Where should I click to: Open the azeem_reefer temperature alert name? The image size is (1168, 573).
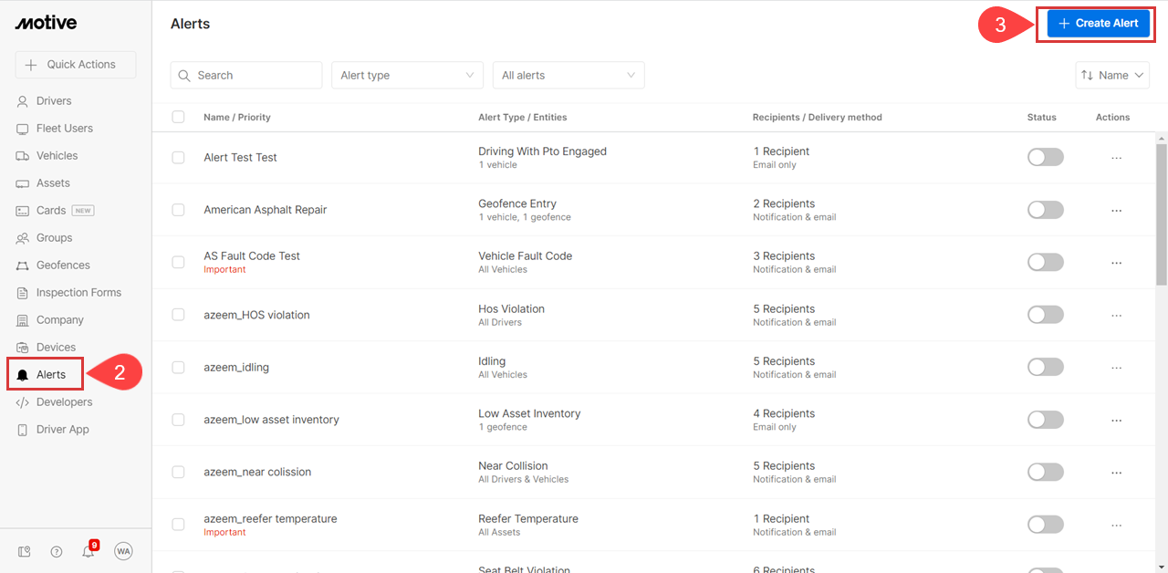point(270,518)
